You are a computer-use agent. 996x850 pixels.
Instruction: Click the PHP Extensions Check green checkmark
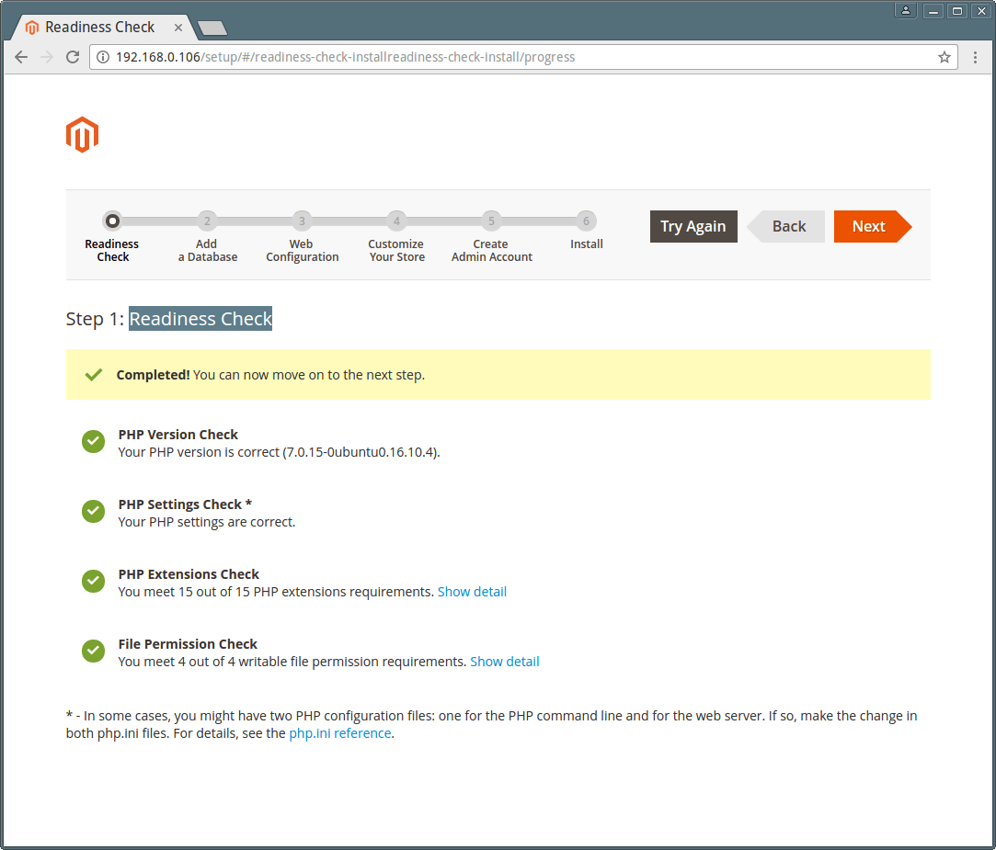(94, 581)
